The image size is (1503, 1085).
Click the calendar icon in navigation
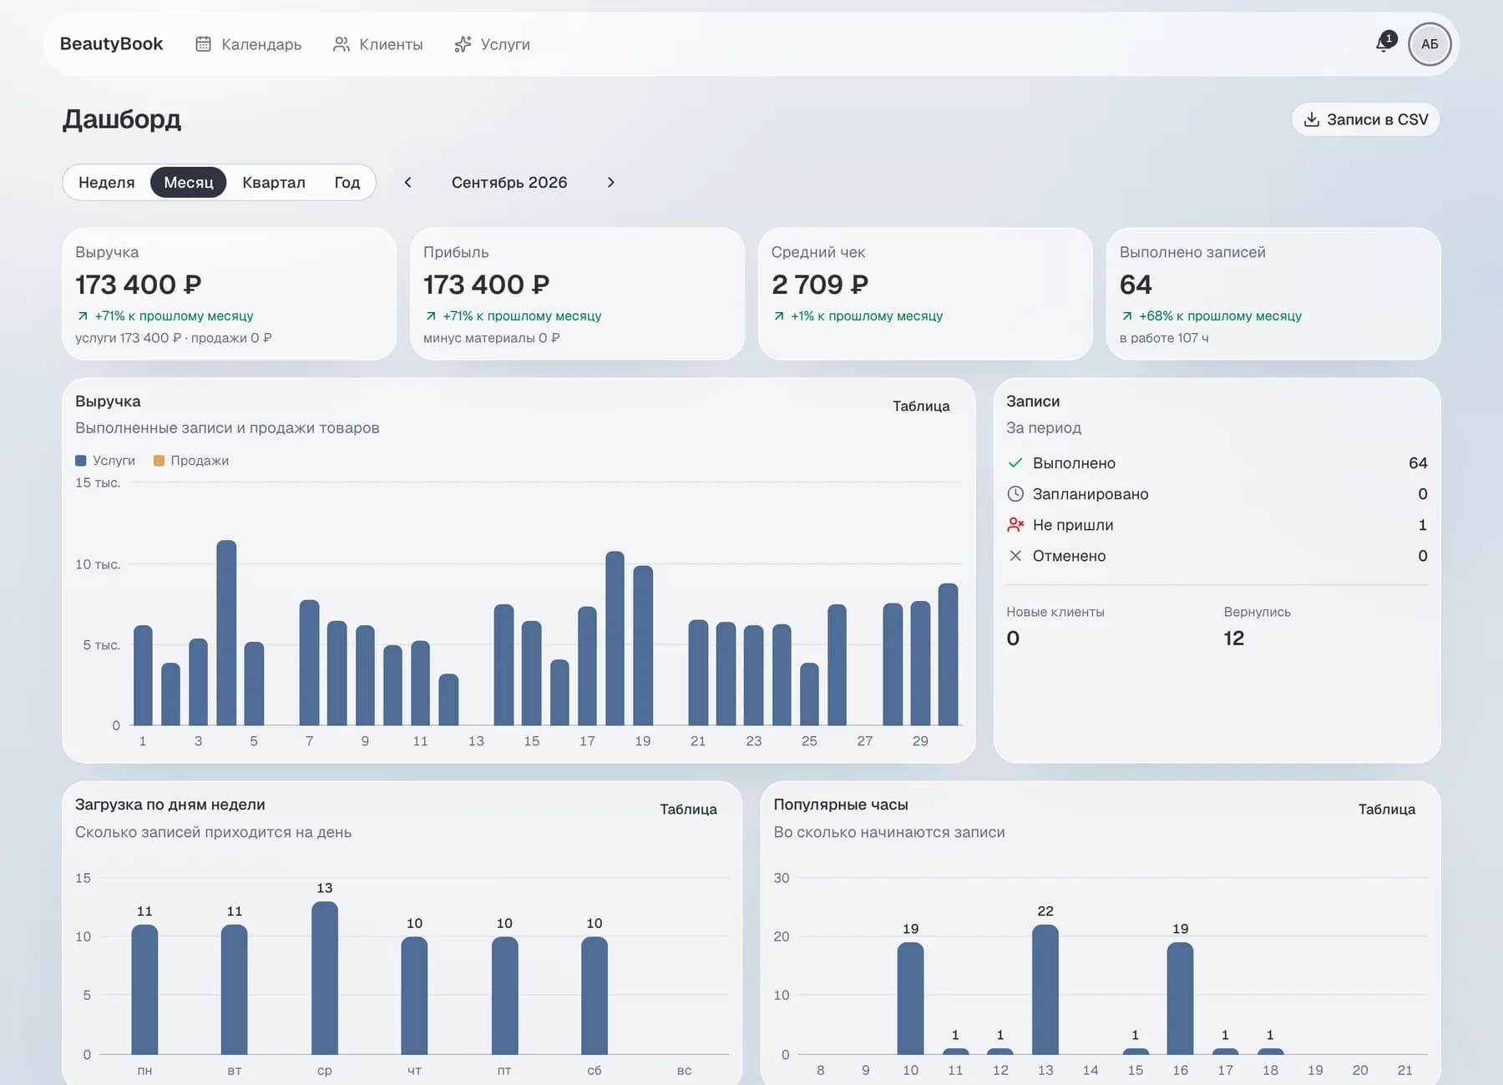(203, 44)
